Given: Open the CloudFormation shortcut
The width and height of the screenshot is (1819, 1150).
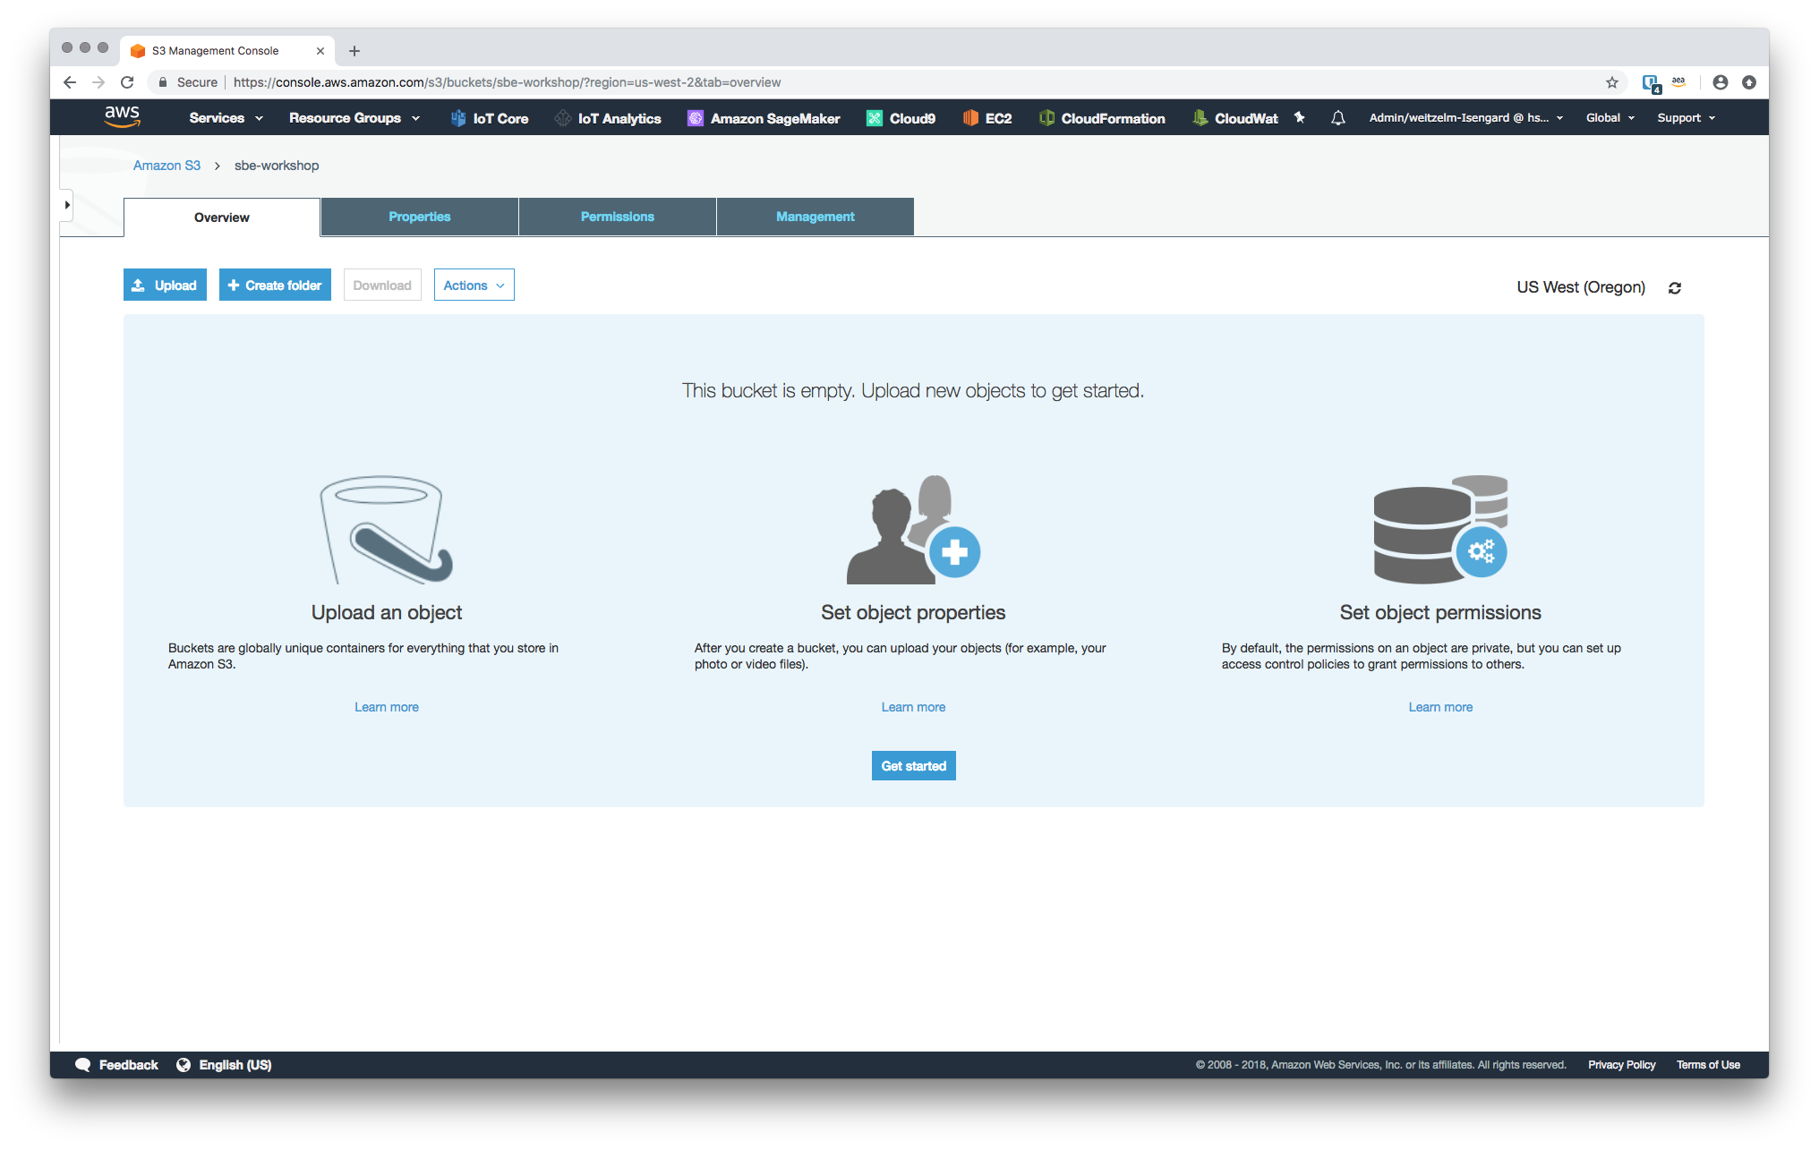Looking at the screenshot, I should click(x=1102, y=118).
